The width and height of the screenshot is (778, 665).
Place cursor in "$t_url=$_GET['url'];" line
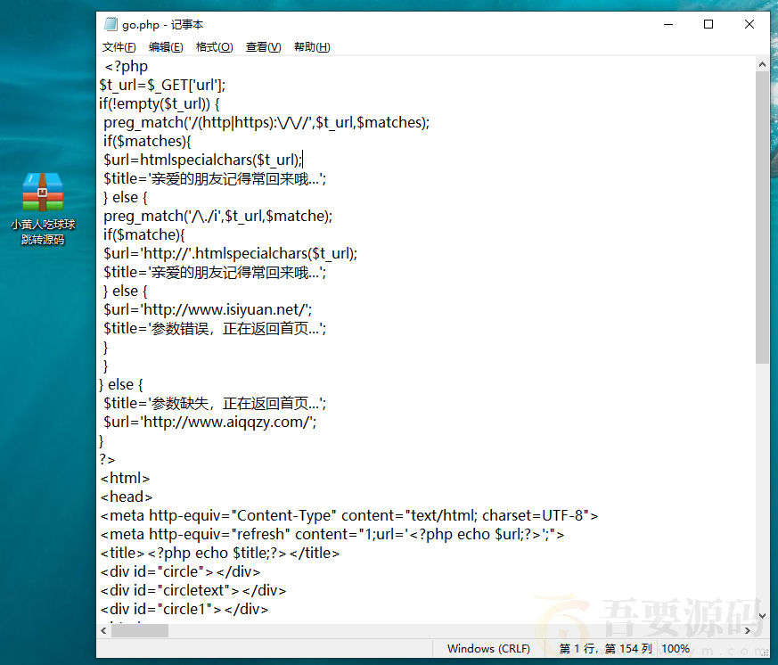pos(162,85)
